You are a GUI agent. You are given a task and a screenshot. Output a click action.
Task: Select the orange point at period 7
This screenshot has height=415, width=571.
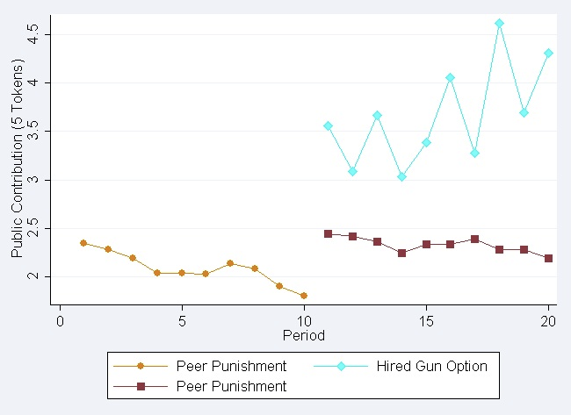click(230, 263)
